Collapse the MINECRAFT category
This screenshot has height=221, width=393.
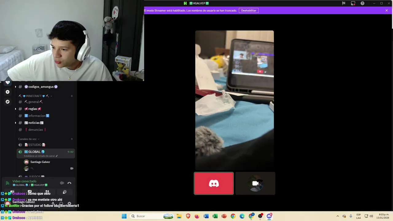click(35, 96)
